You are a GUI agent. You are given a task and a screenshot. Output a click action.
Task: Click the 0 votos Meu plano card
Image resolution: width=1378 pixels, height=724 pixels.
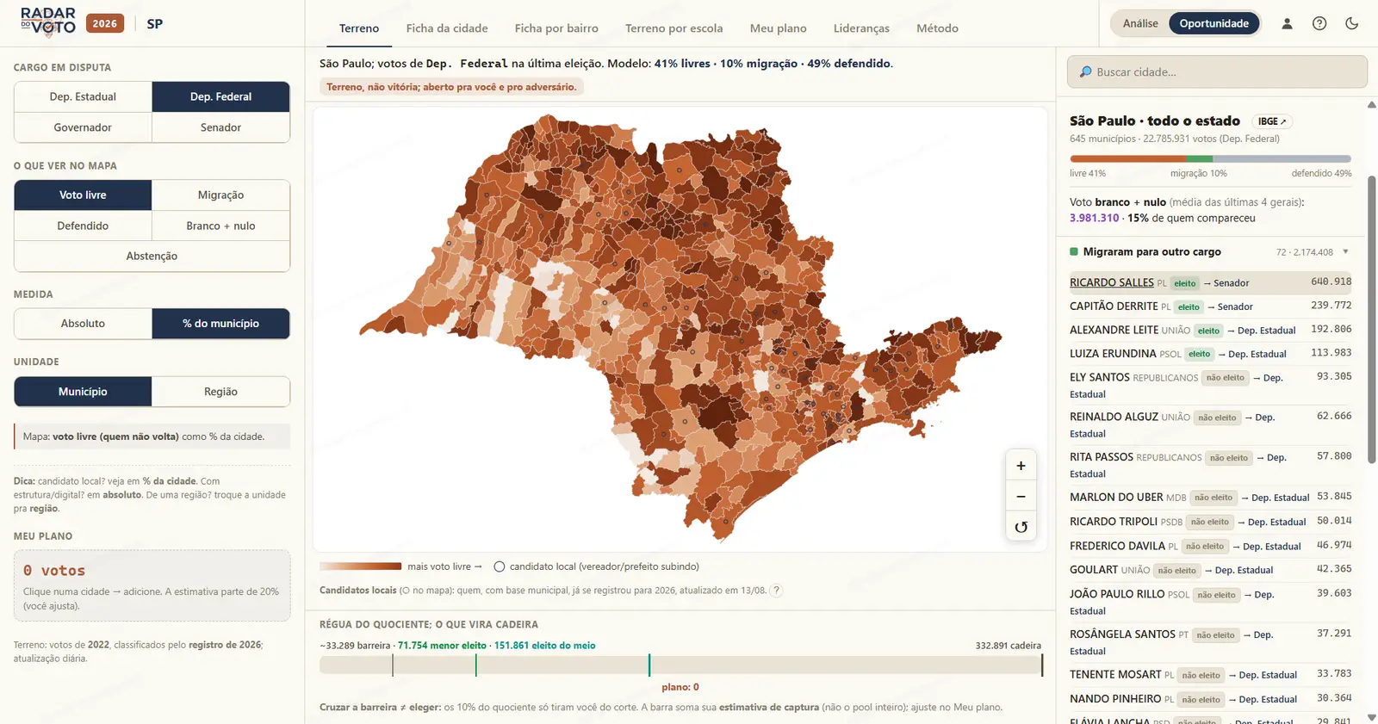(x=152, y=585)
